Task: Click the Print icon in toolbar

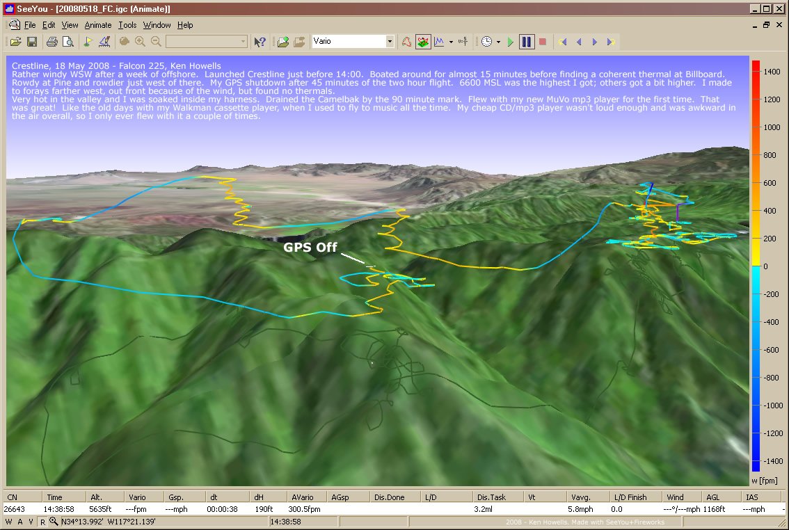Action: click(51, 42)
